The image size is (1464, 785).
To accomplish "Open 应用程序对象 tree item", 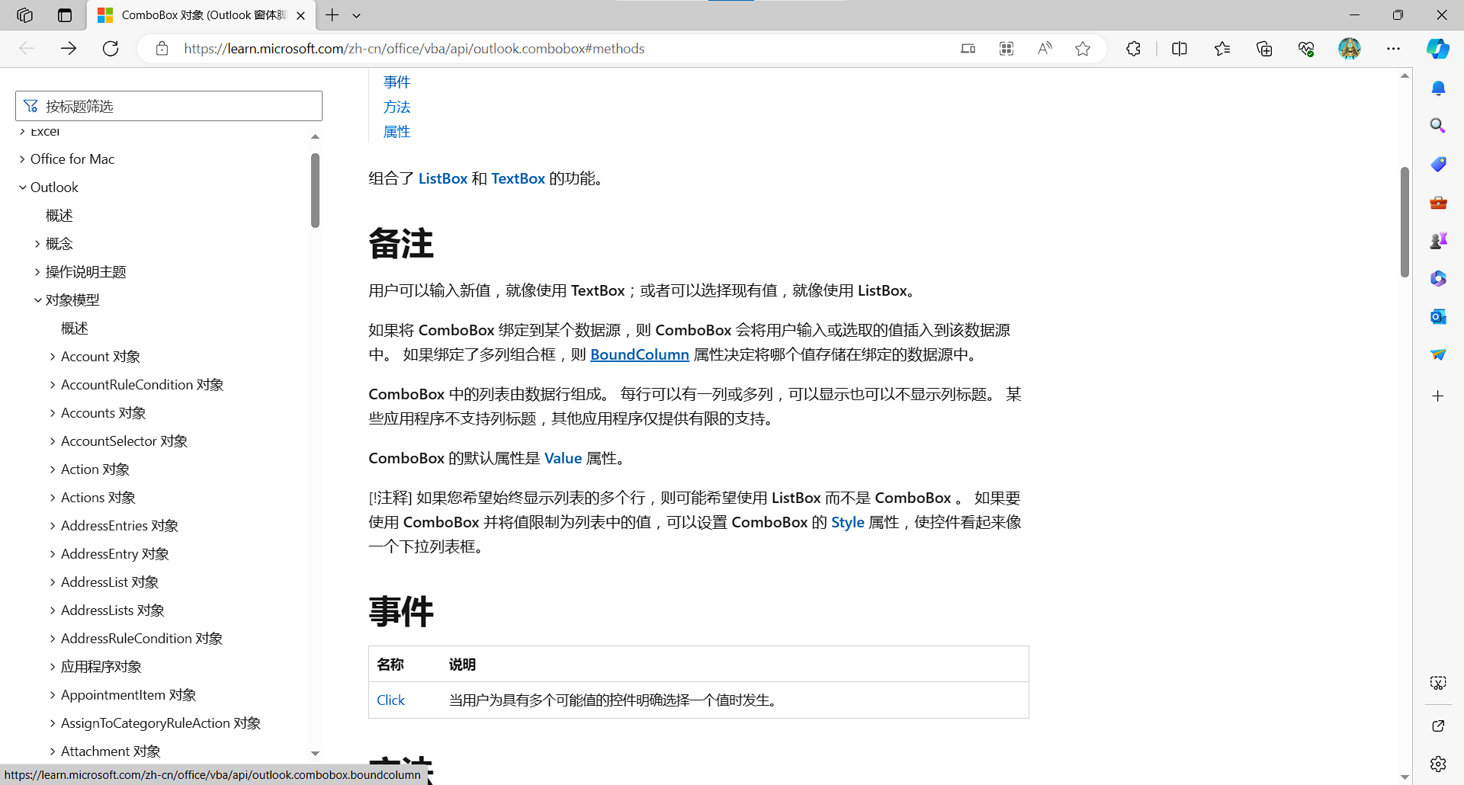I will click(x=101, y=667).
